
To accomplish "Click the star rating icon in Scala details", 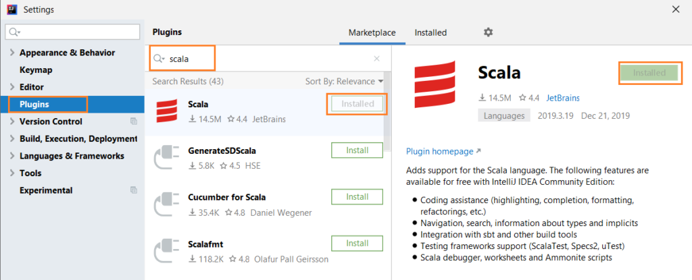I will [x=522, y=98].
